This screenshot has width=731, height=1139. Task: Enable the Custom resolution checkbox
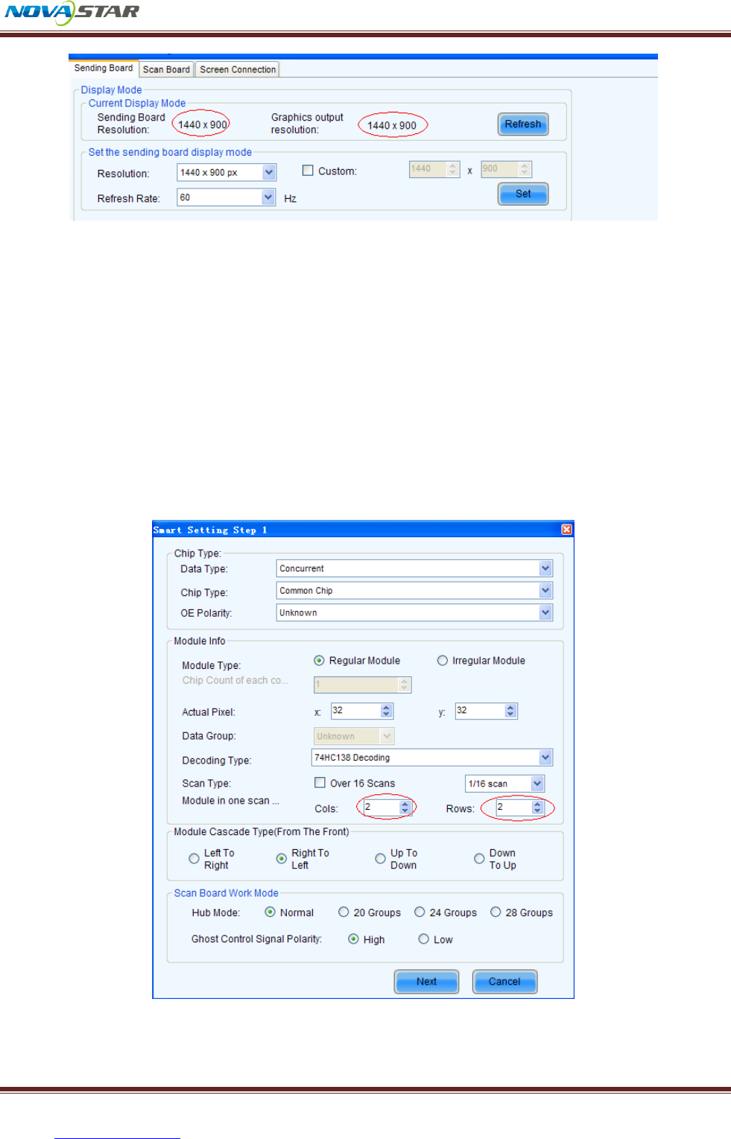308,171
